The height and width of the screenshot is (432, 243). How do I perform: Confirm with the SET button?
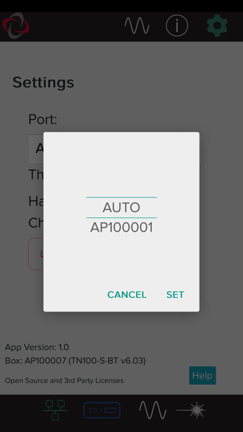pos(175,295)
